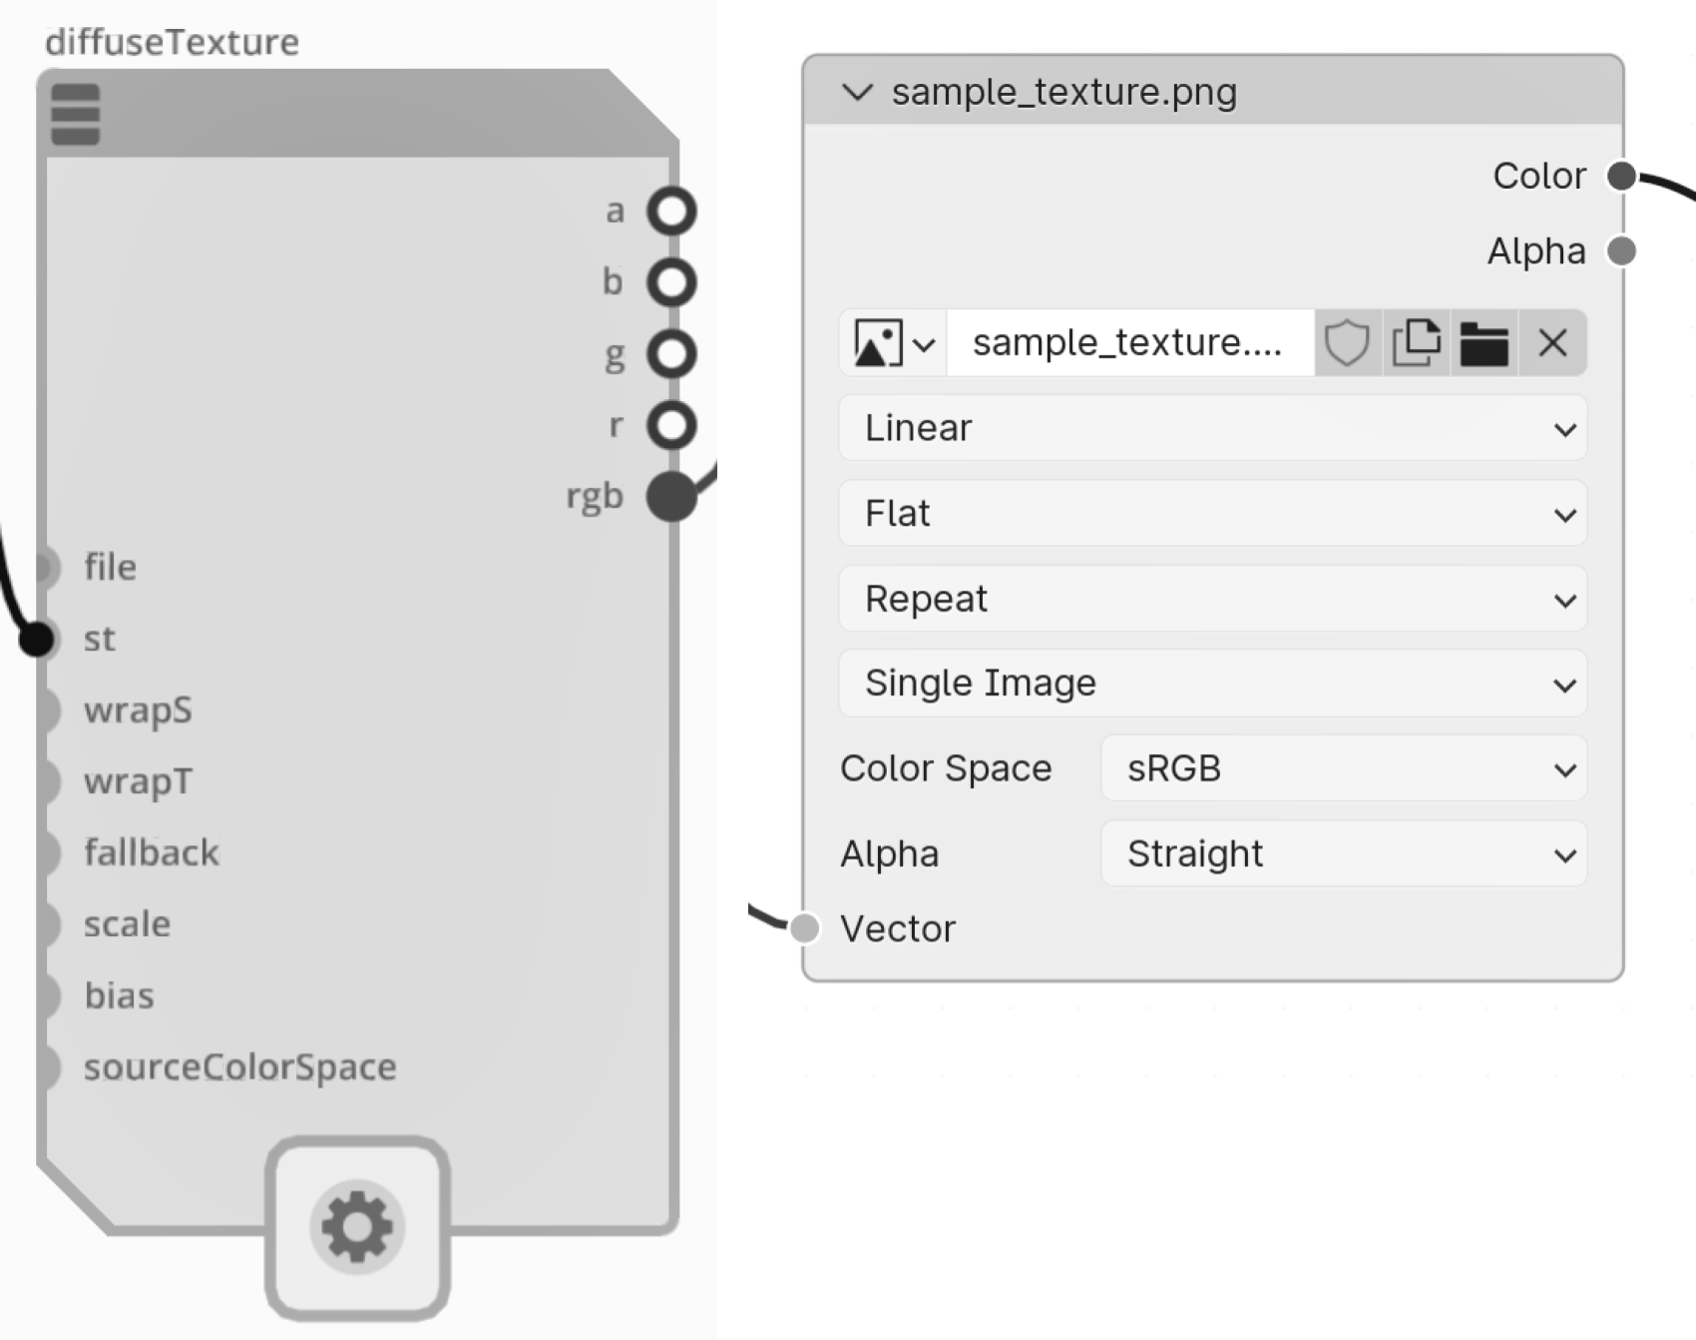Change the Straight alpha mode dropdown
This screenshot has width=1696, height=1340.
pos(1341,854)
